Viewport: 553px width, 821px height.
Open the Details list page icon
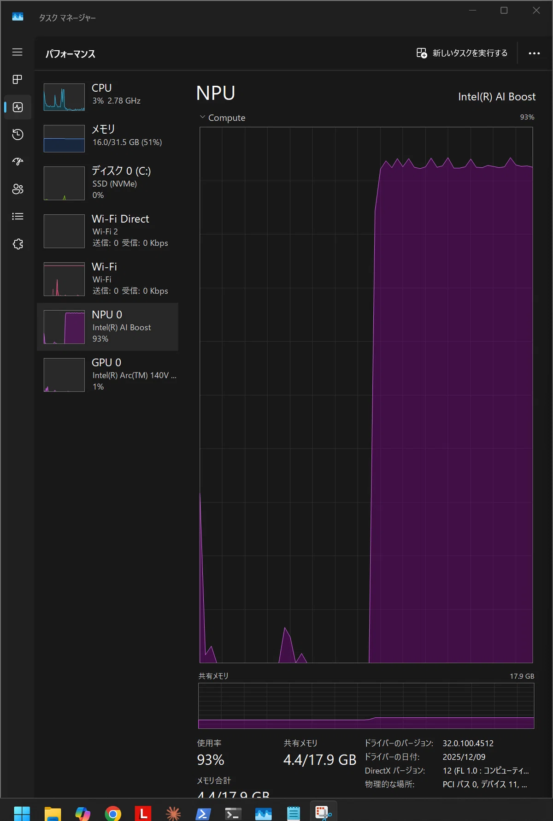18,216
